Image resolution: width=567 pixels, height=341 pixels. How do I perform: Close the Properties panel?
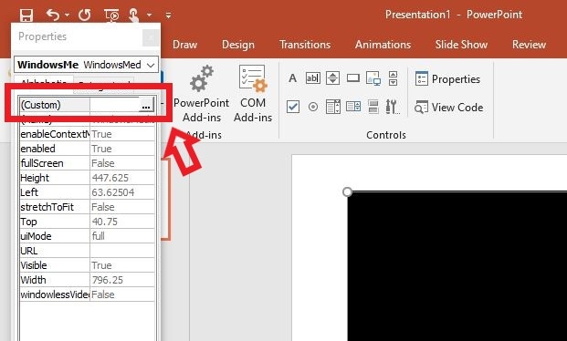click(x=151, y=37)
